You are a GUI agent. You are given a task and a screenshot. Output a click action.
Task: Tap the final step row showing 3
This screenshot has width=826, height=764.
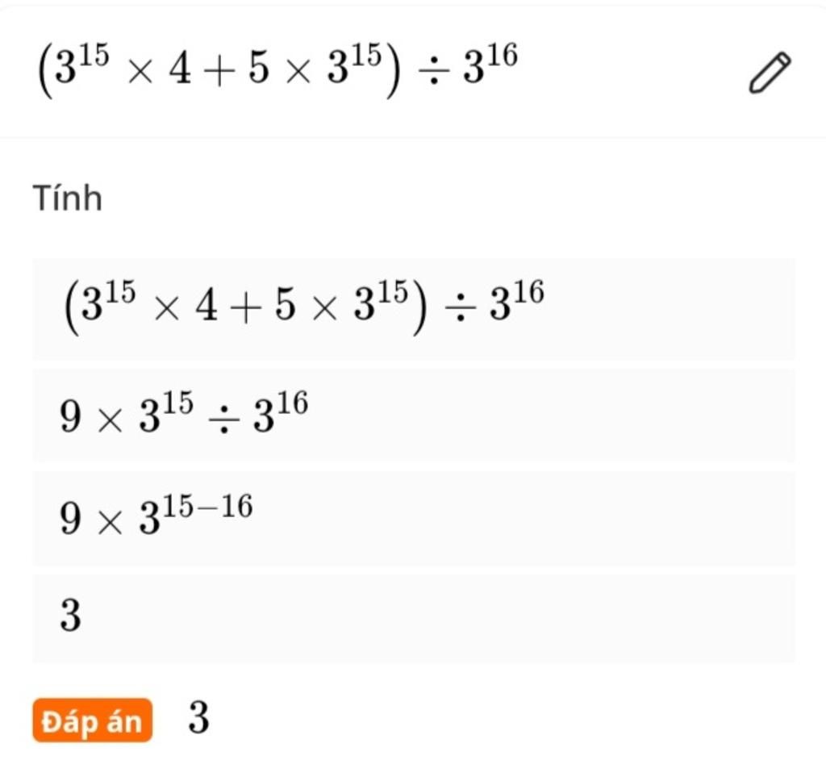tap(414, 619)
